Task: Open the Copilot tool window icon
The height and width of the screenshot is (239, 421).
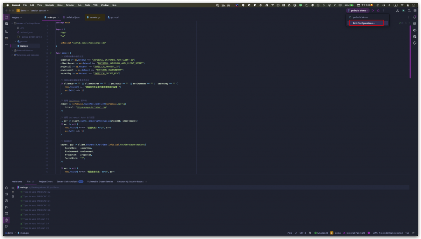Action: pyautogui.click(x=415, y=30)
